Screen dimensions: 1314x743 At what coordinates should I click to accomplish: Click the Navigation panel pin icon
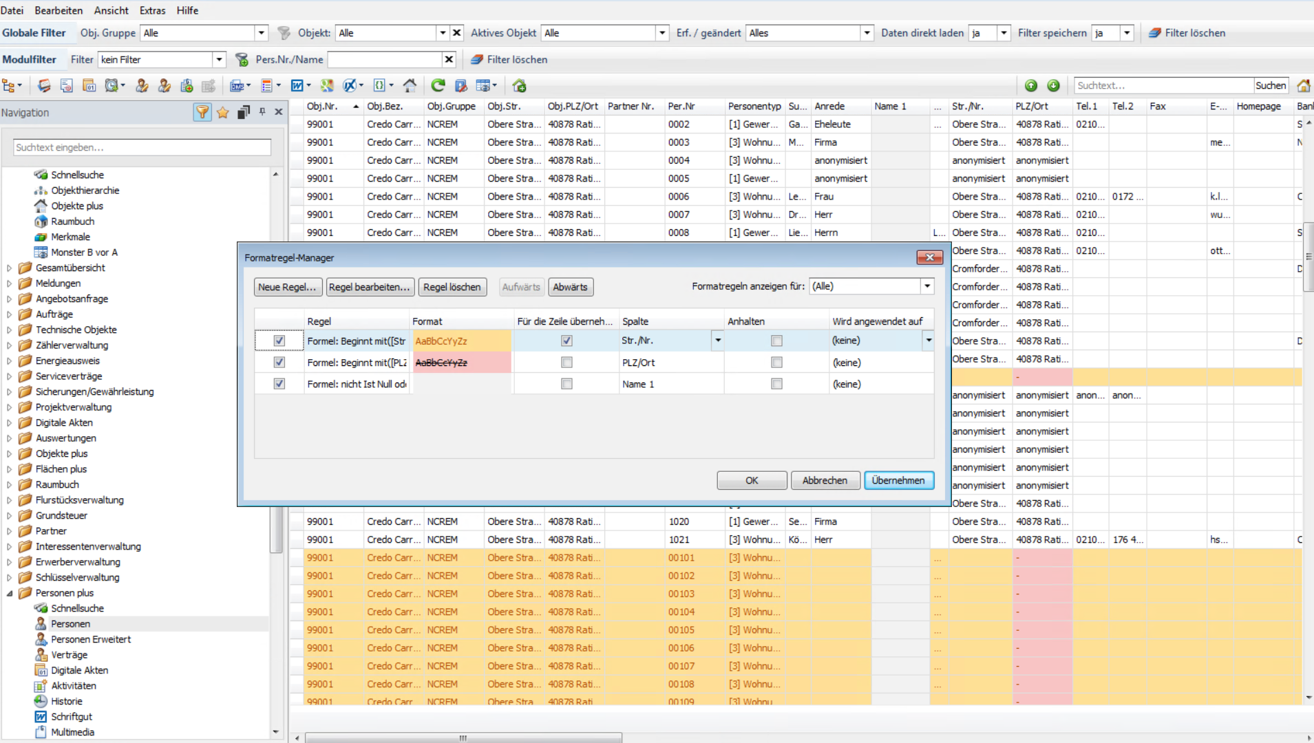262,111
